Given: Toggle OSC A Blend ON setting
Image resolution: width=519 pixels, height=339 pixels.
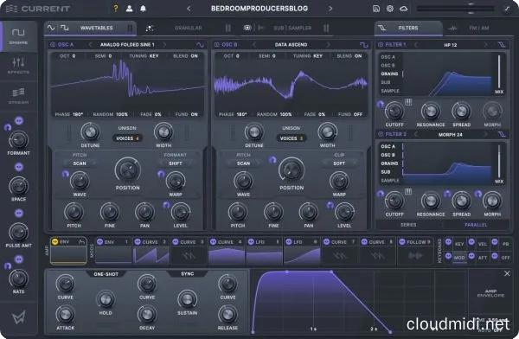Looking at the screenshot, I should pyautogui.click(x=185, y=56).
